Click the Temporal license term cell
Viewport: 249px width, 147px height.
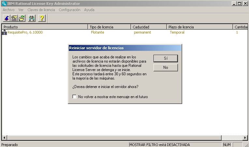177,32
